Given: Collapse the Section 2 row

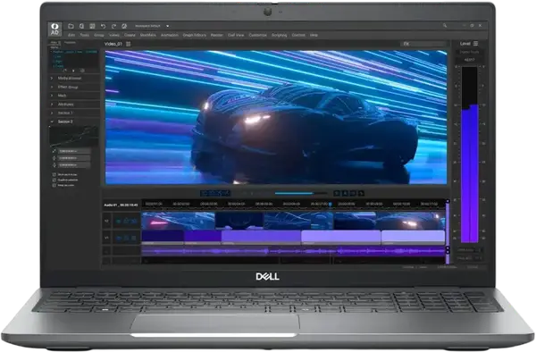Looking at the screenshot, I should coord(74,122).
